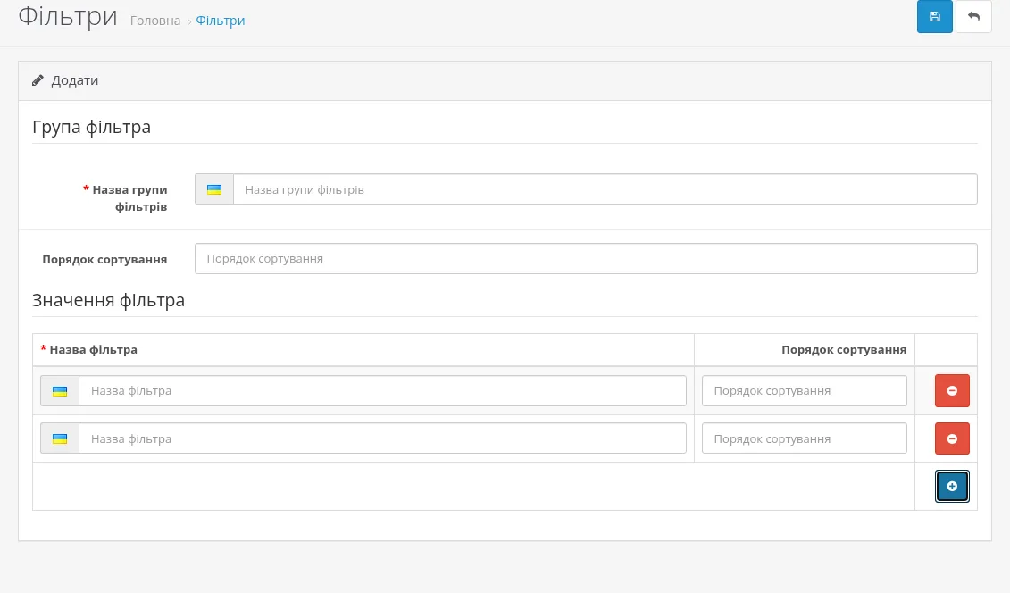This screenshot has height=593, width=1010.
Task: Remove the first filter value row
Action: (x=952, y=391)
